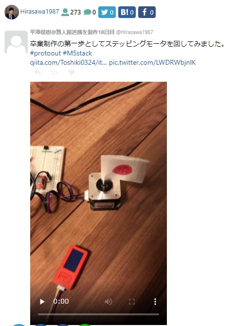The height and width of the screenshot is (326, 235).
Task: Click the Twitter share button
Action: [107, 12]
